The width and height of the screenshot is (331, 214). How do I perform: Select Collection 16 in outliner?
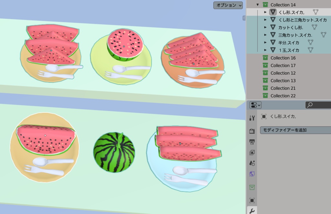(283, 58)
